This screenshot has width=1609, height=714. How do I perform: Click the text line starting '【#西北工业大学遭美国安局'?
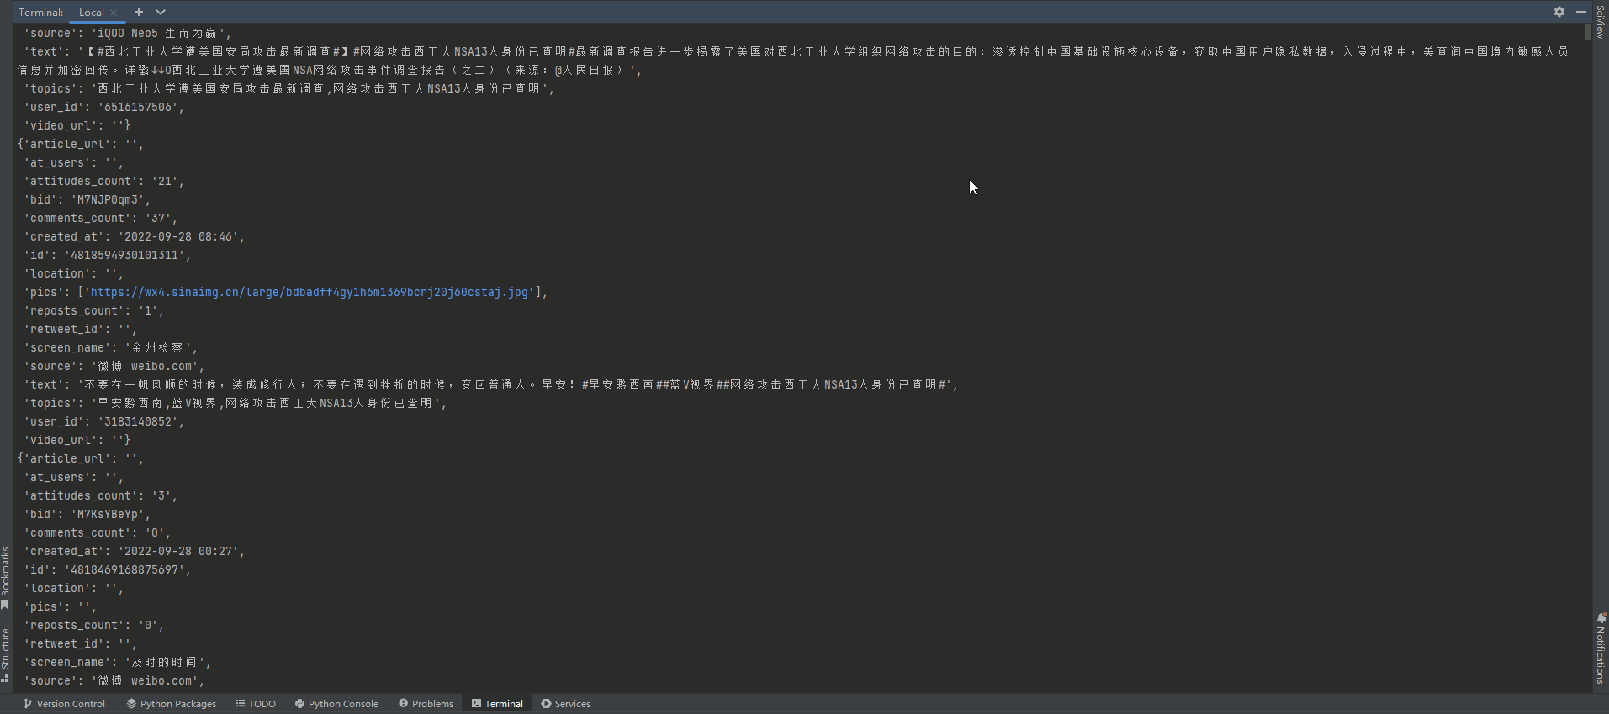coord(793,61)
